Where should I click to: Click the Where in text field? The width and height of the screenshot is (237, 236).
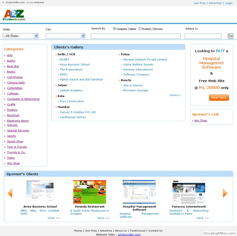click(203, 36)
